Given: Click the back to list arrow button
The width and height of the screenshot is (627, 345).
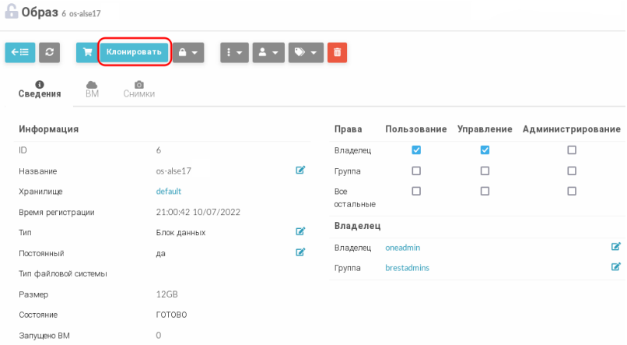Looking at the screenshot, I should [19, 52].
